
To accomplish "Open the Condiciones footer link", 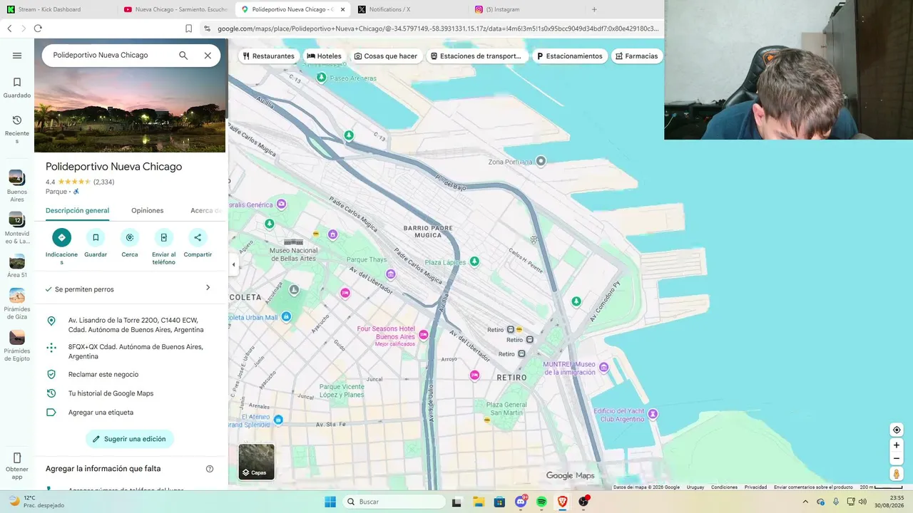I will pyautogui.click(x=724, y=487).
